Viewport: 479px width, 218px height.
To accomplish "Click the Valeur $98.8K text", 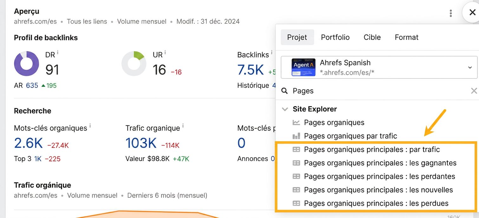I will [x=147, y=159].
